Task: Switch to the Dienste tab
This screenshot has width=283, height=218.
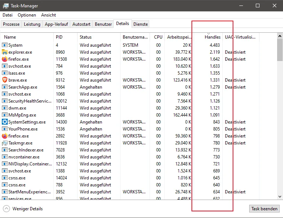Action: [x=141, y=24]
